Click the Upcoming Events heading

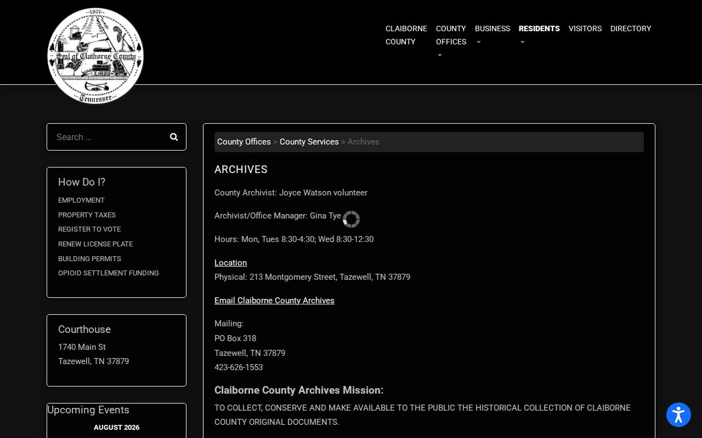[x=88, y=410]
